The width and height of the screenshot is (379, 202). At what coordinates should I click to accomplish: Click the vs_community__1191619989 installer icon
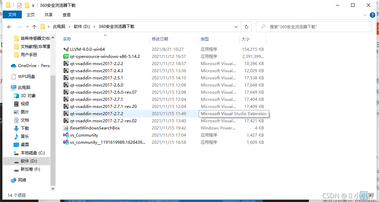point(66,142)
